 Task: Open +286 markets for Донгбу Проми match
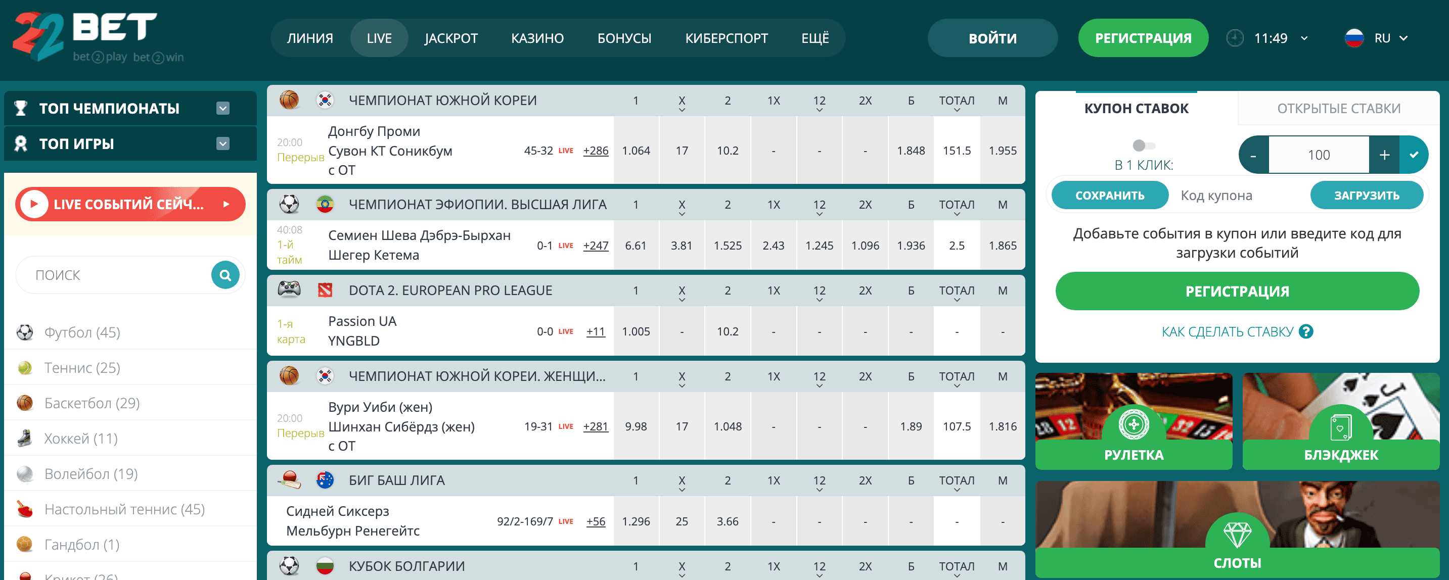pyautogui.click(x=596, y=151)
